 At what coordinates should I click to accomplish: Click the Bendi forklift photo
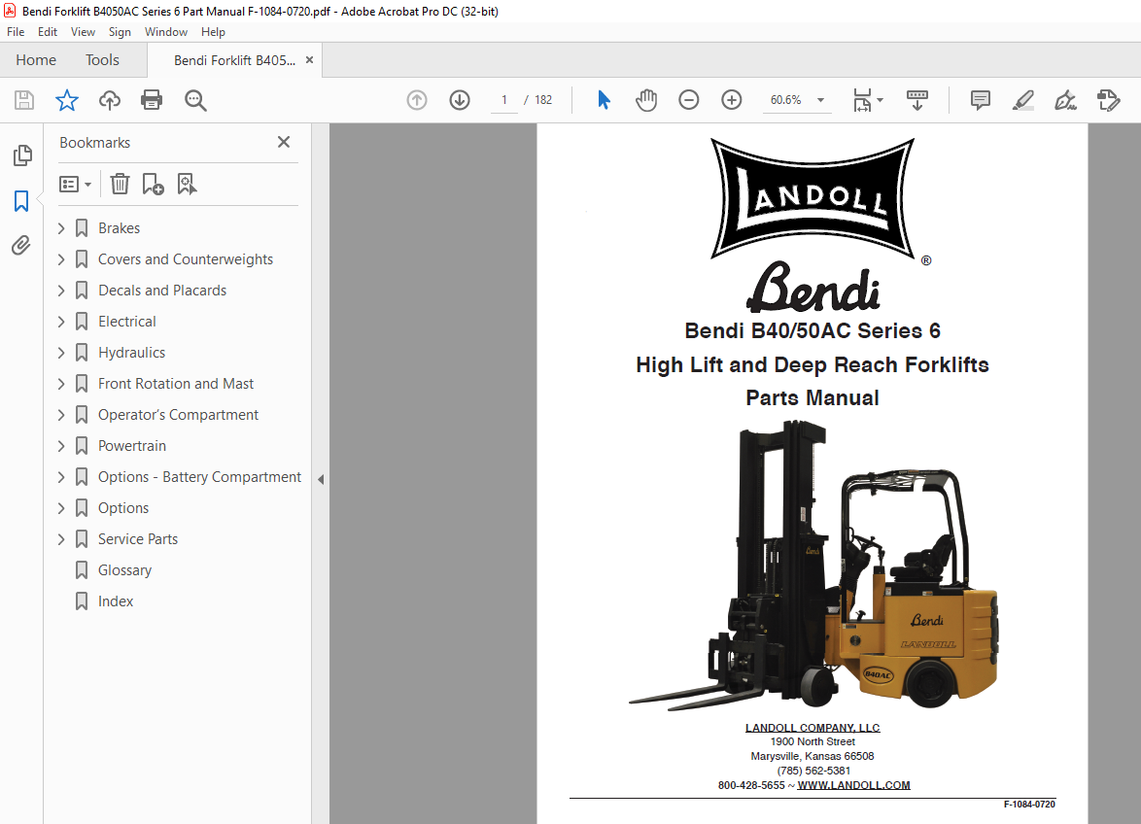pos(813,566)
